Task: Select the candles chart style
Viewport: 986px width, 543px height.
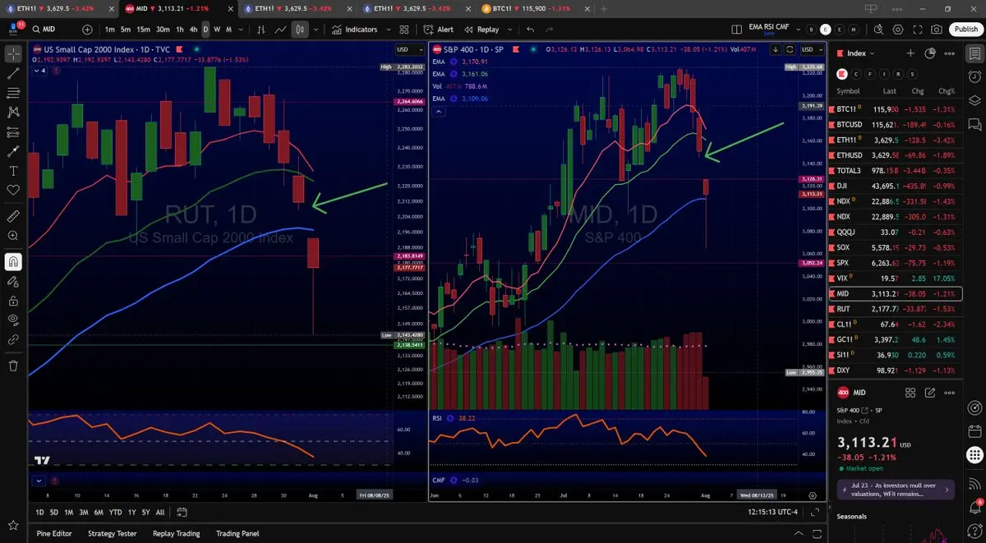Action: pyautogui.click(x=300, y=29)
